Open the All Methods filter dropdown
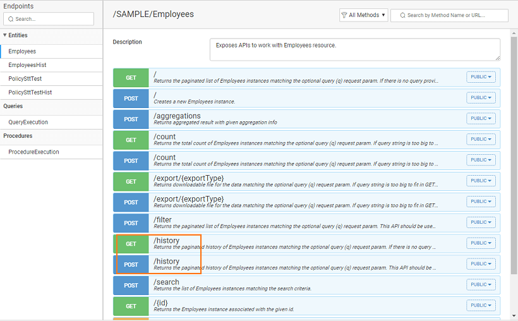This screenshot has width=518, height=321. pyautogui.click(x=364, y=15)
